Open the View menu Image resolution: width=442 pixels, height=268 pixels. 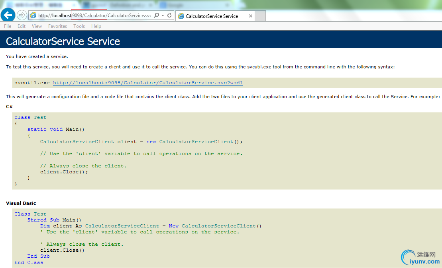coord(37,26)
